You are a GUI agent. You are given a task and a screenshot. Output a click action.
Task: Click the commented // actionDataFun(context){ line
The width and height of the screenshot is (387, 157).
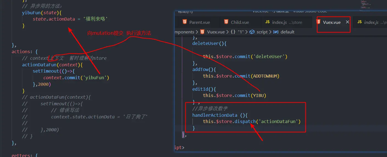point(56,97)
